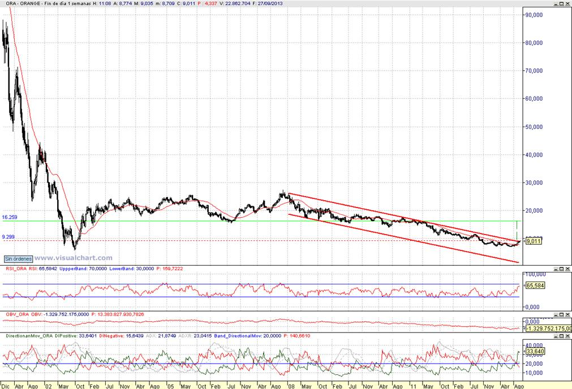
Task: Click the 9.299 support level label
Action: pos(8,237)
